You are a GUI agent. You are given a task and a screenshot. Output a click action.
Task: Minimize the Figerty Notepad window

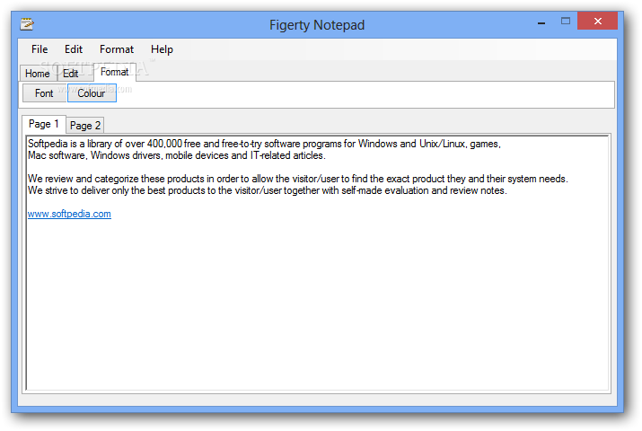coord(541,22)
